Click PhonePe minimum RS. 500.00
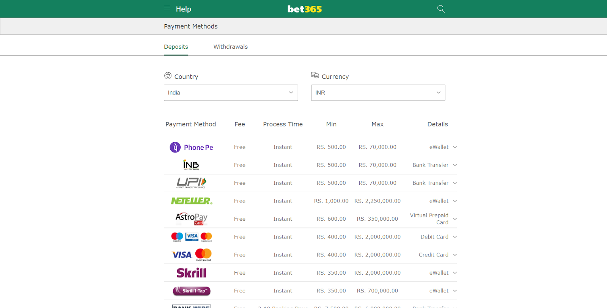The width and height of the screenshot is (607, 308). point(331,147)
